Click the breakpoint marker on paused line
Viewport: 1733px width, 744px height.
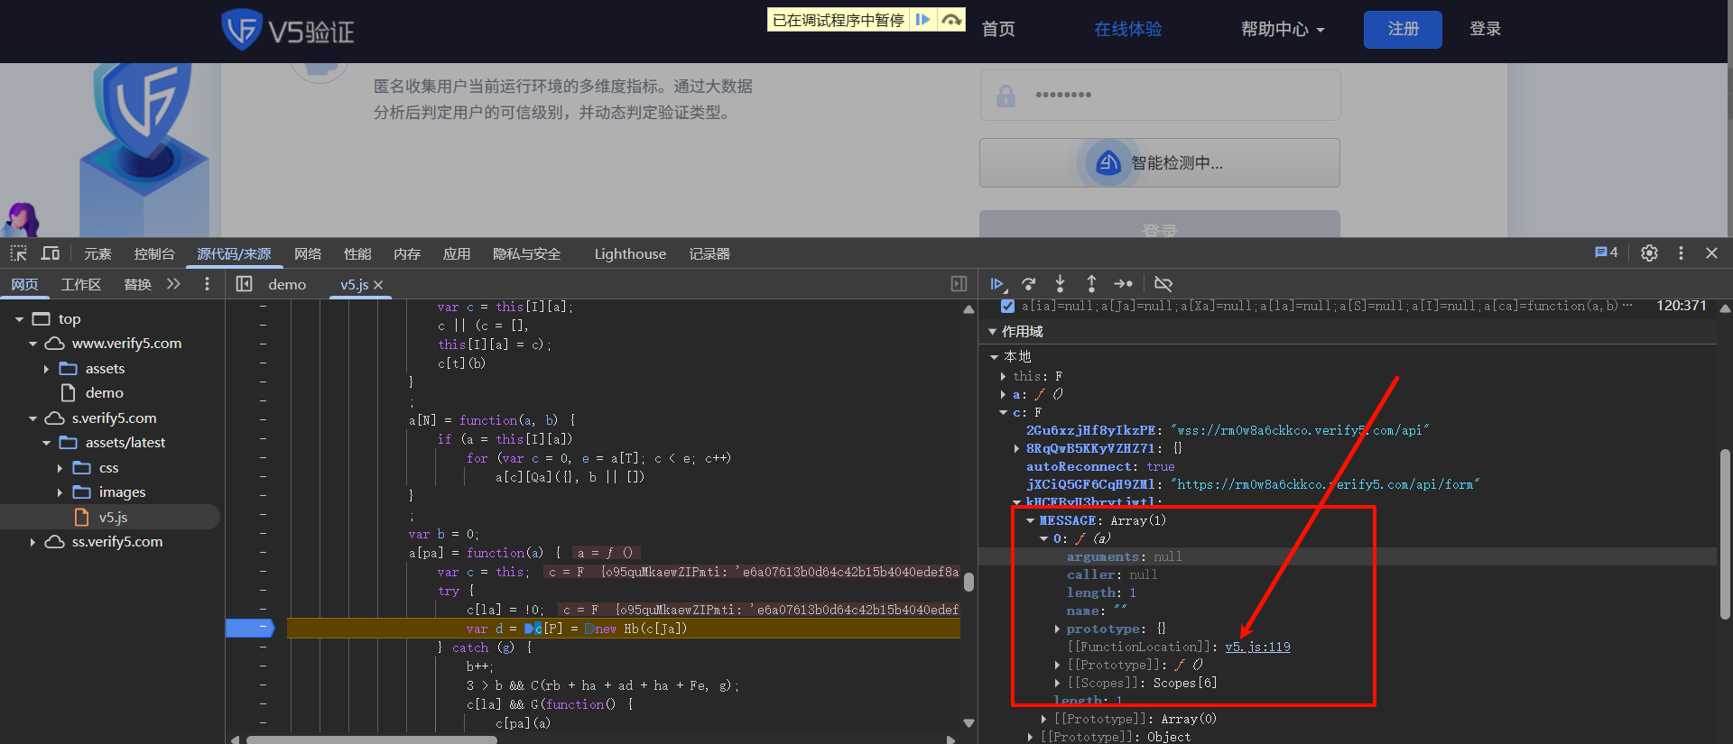point(250,628)
